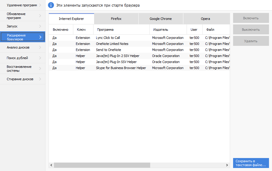Click the Выключить button

(251, 30)
